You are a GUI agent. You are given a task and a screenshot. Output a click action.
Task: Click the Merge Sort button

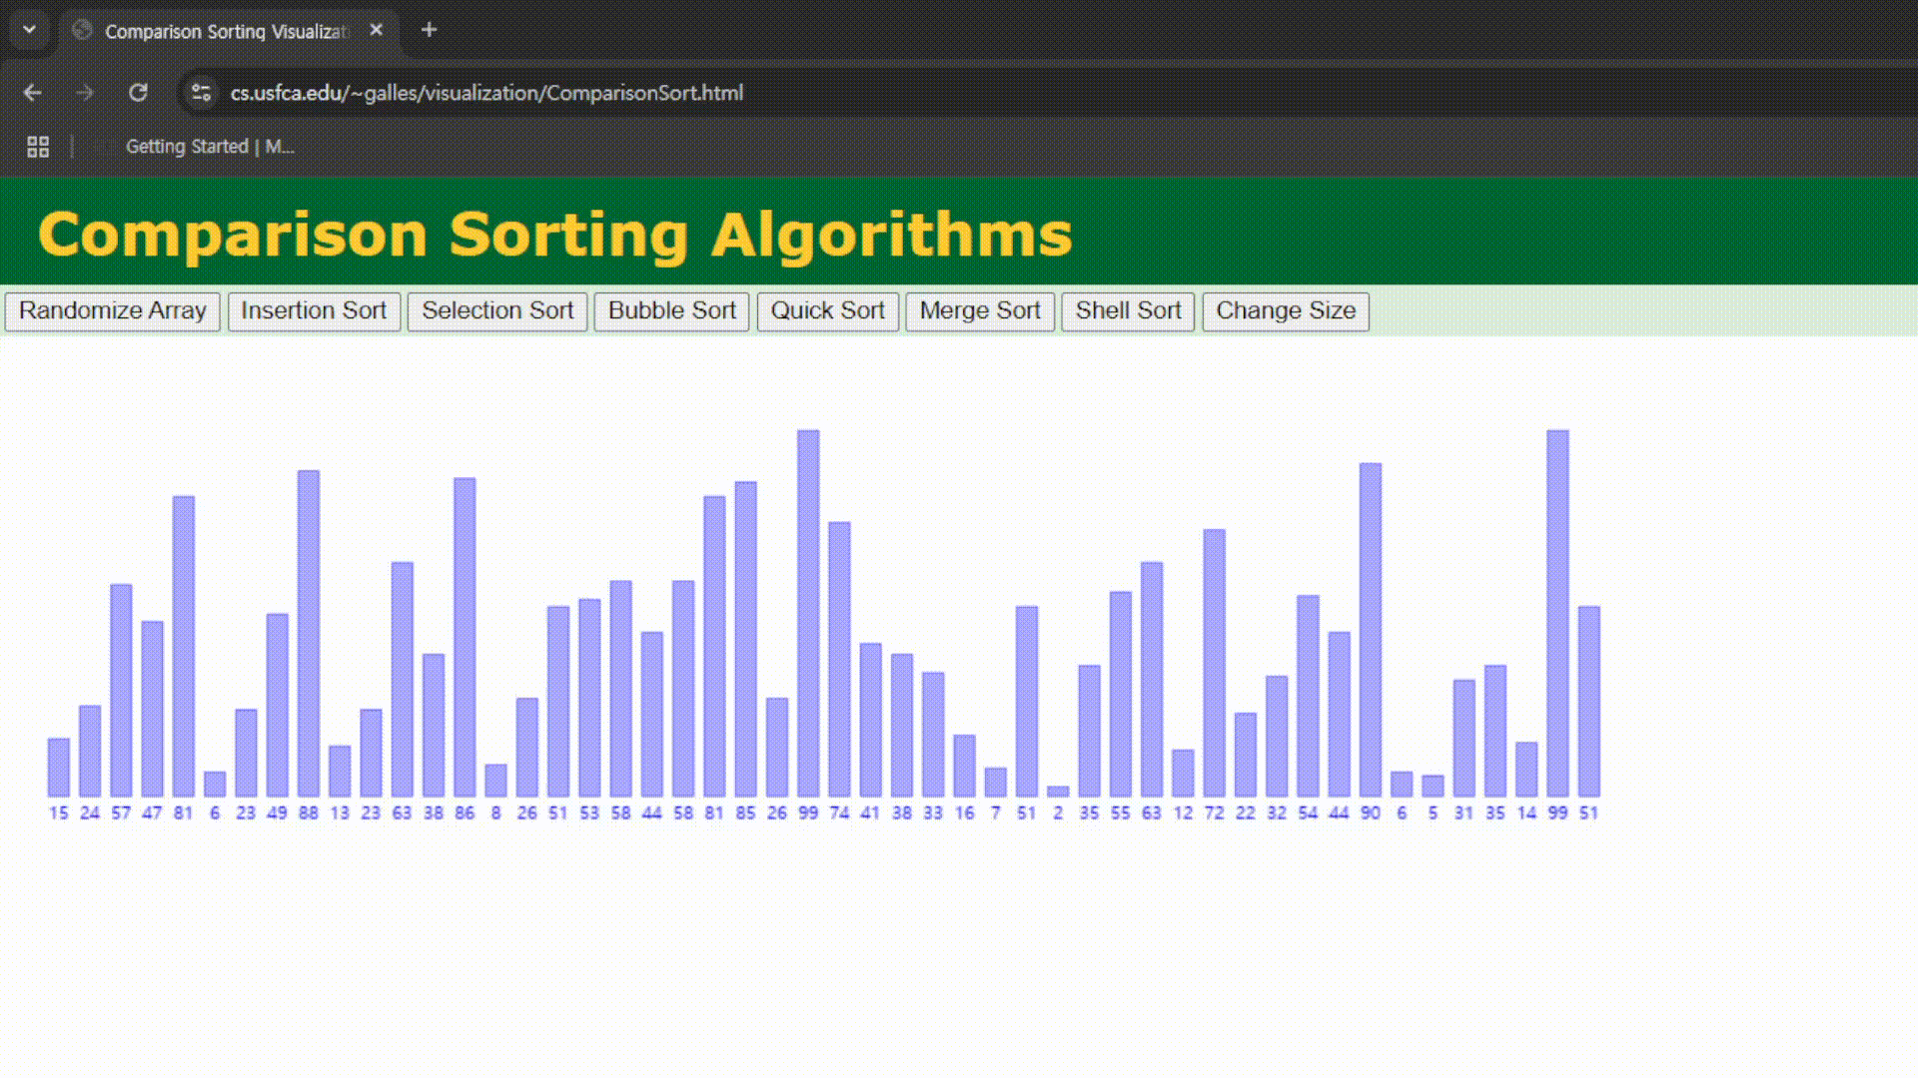tap(979, 310)
